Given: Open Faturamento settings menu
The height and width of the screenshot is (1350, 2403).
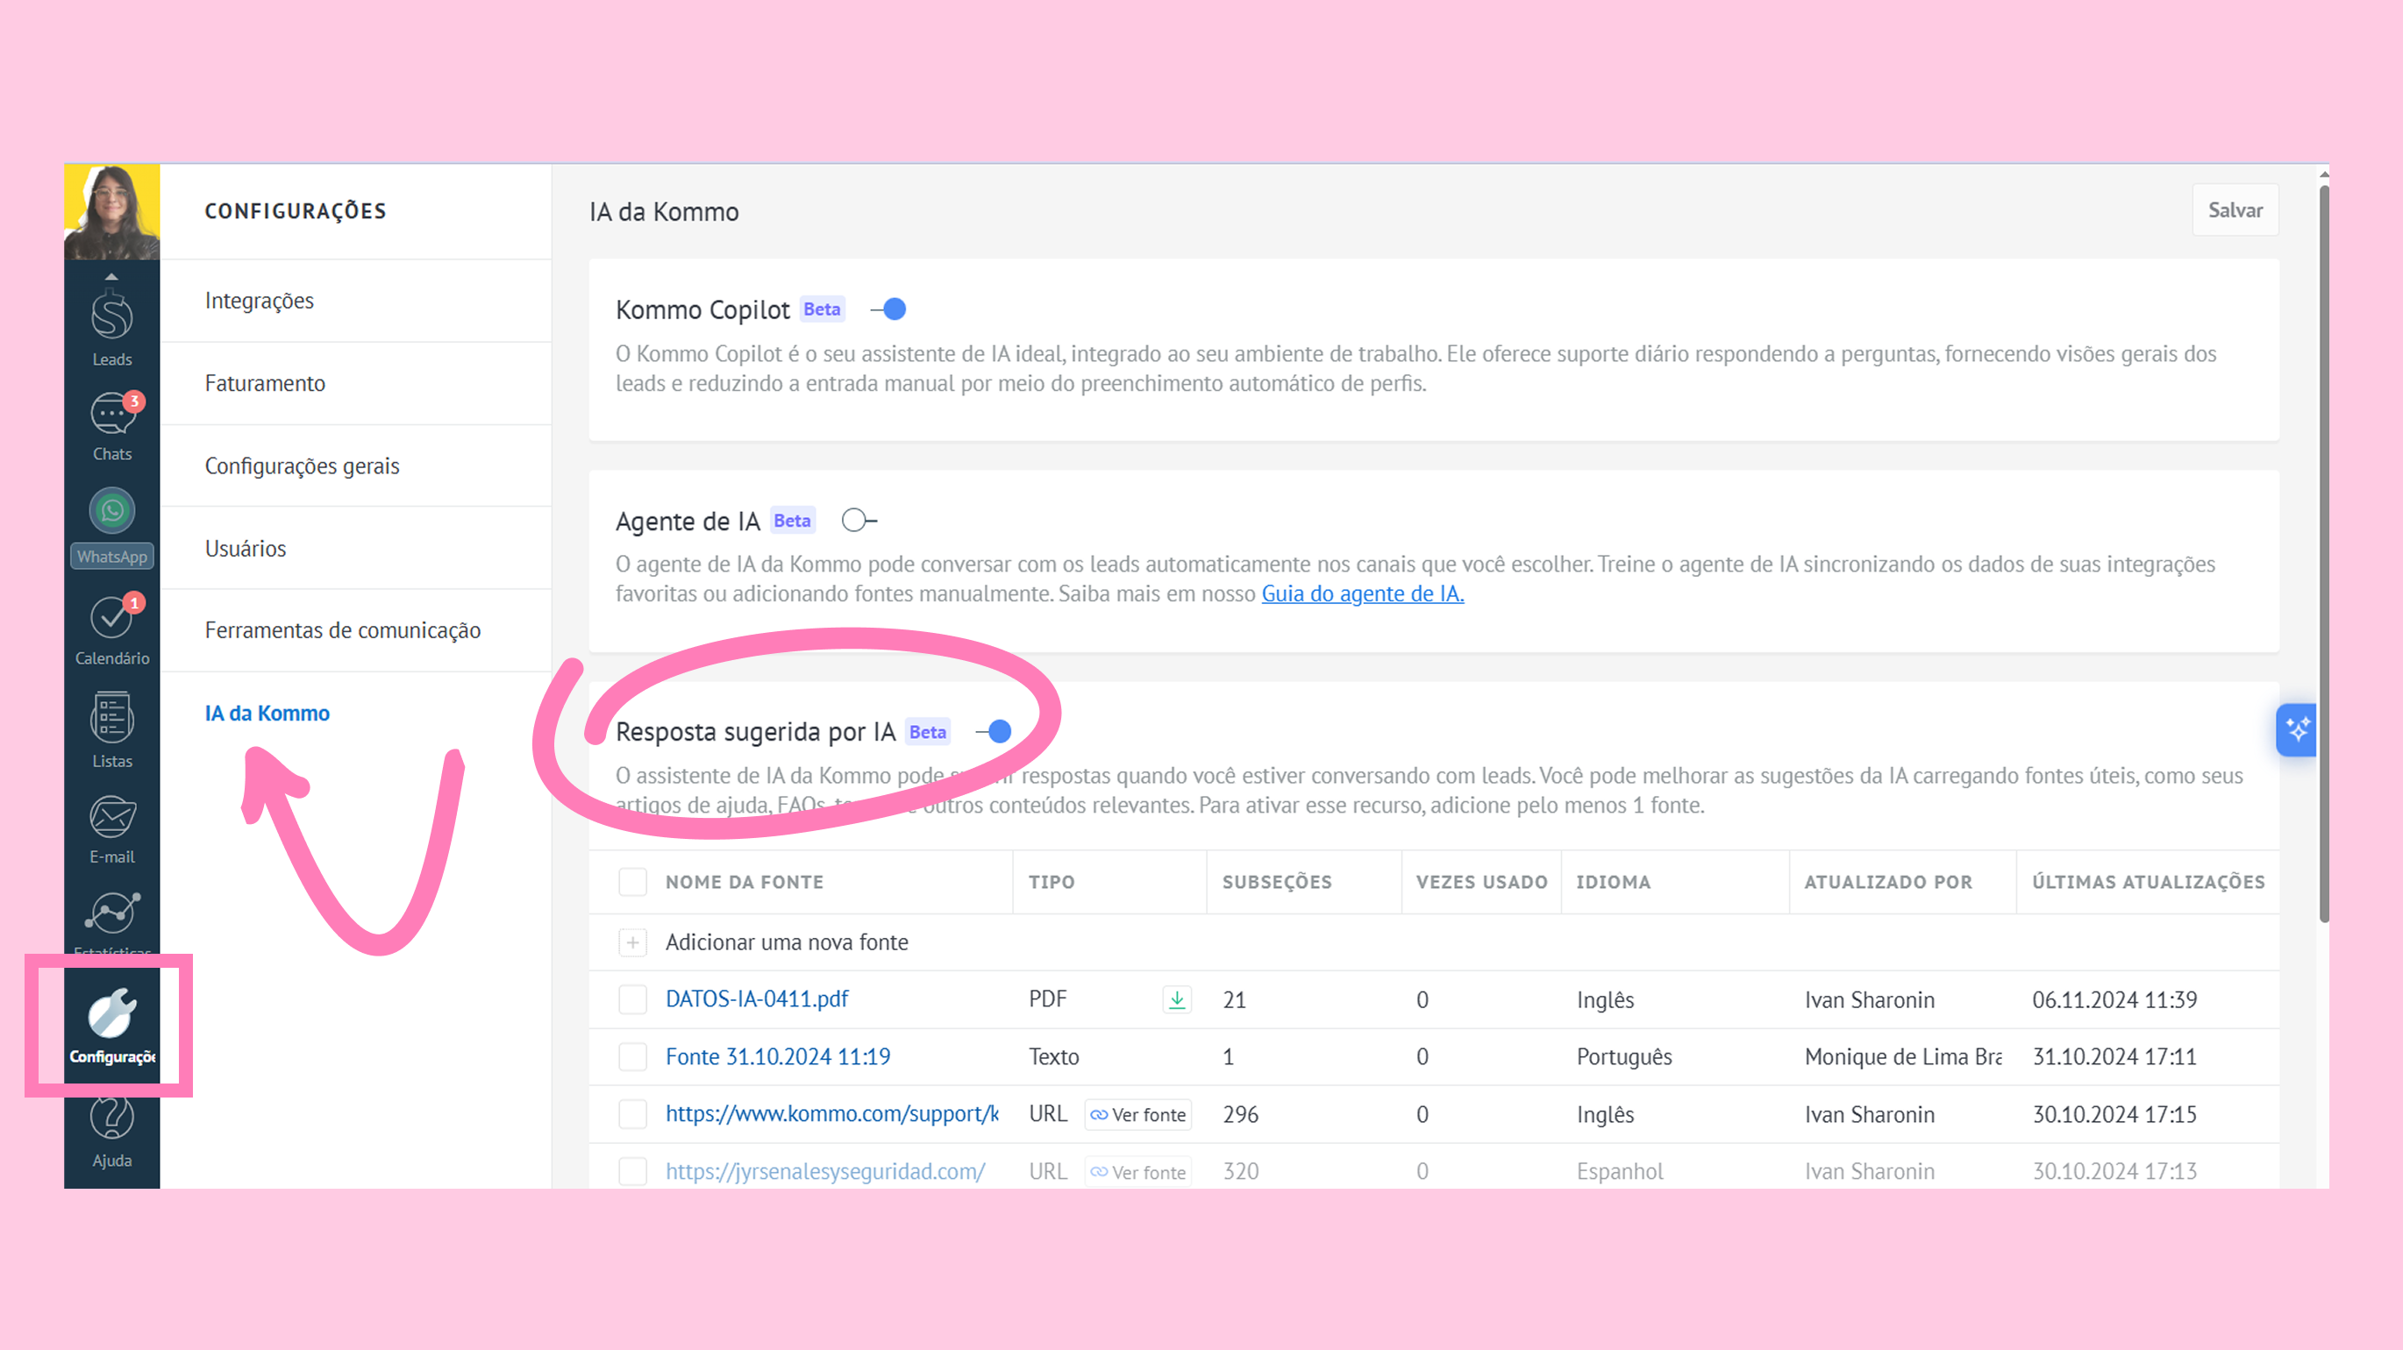Looking at the screenshot, I should click(x=355, y=383).
